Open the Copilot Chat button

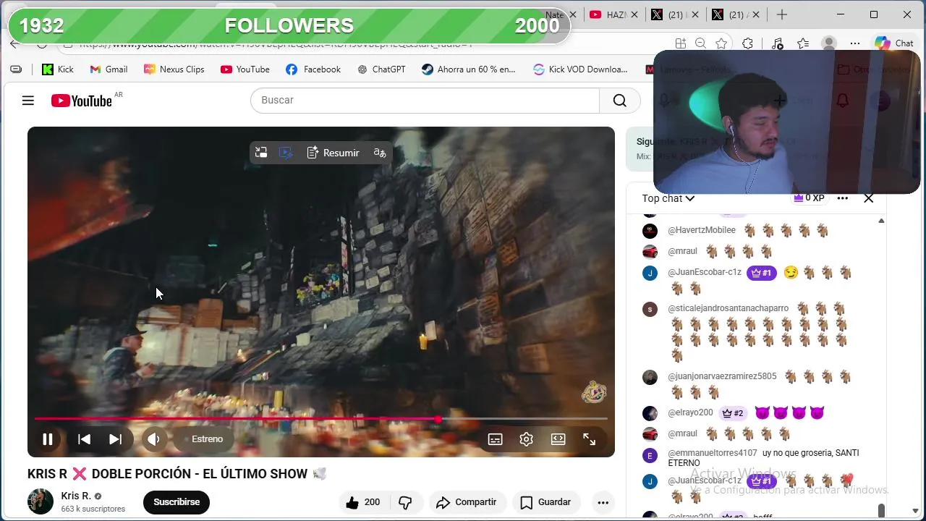click(x=894, y=43)
